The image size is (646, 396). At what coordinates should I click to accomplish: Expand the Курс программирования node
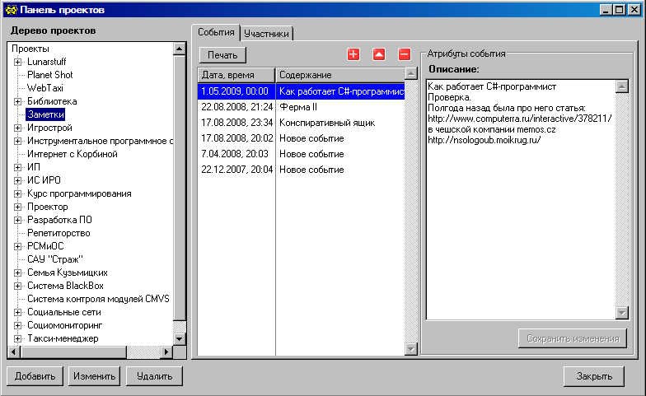[18, 193]
